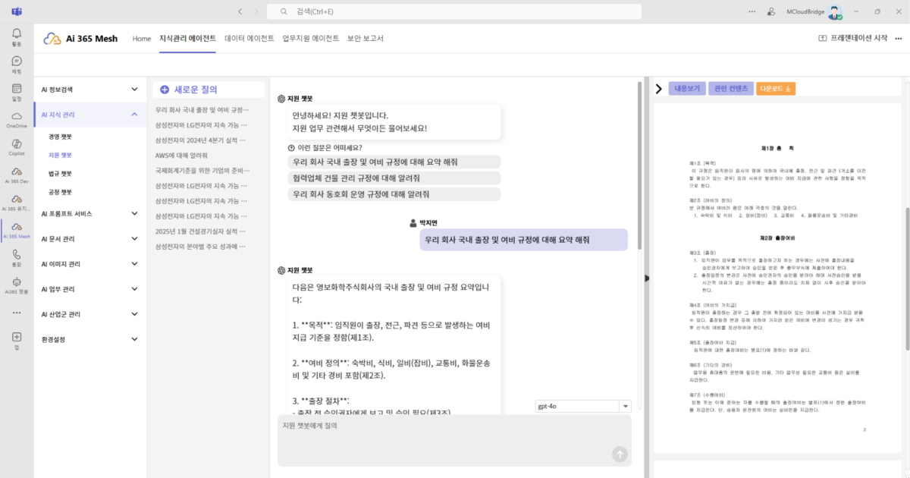This screenshot has height=478, width=910.
Task: Switch to the 데이터 에이전트 tab
Action: point(249,39)
